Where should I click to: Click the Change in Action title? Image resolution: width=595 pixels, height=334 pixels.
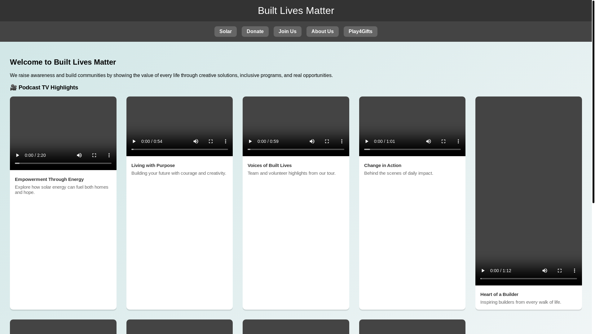(383, 165)
